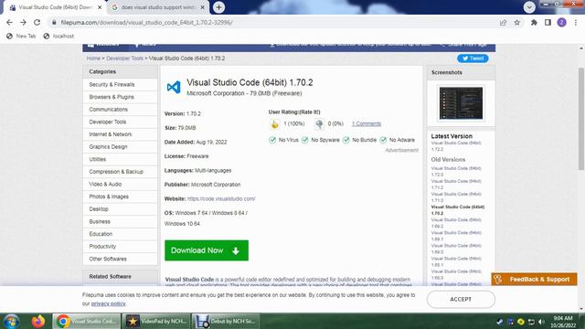Open the New Tab bookmark
This screenshot has height=329, width=585.
click(x=21, y=37)
